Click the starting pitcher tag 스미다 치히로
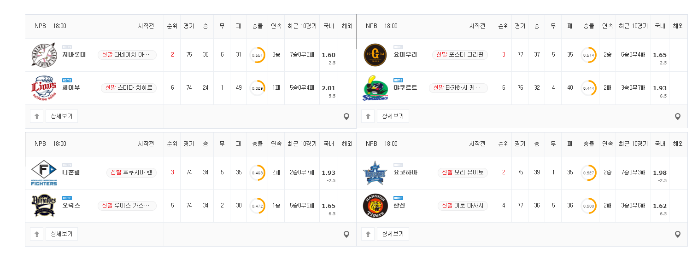The image size is (698, 259). coord(129,88)
